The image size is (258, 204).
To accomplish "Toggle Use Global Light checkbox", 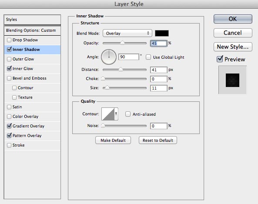I will (148, 57).
